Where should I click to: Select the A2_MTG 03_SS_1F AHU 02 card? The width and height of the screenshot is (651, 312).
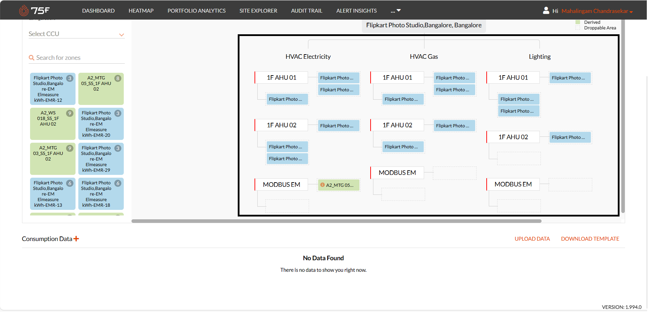click(x=53, y=159)
